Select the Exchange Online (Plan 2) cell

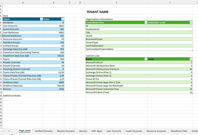116,76
